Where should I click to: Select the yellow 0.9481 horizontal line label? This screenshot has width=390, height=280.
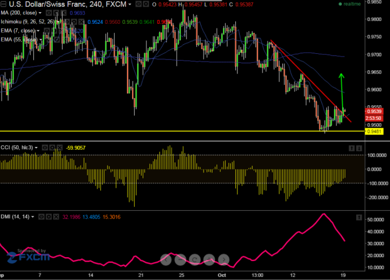pos(374,131)
